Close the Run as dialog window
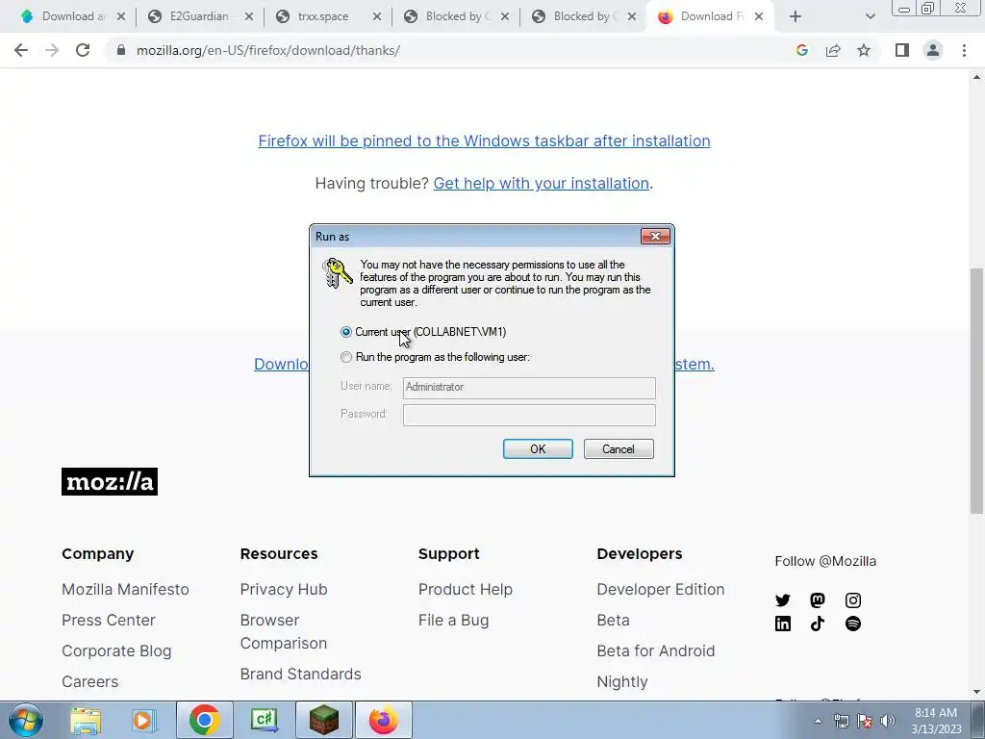Viewport: 985px width, 739px height. (x=655, y=237)
